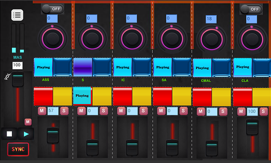
Task: Tap the red pad in IC channel
Action: [x=123, y=96]
